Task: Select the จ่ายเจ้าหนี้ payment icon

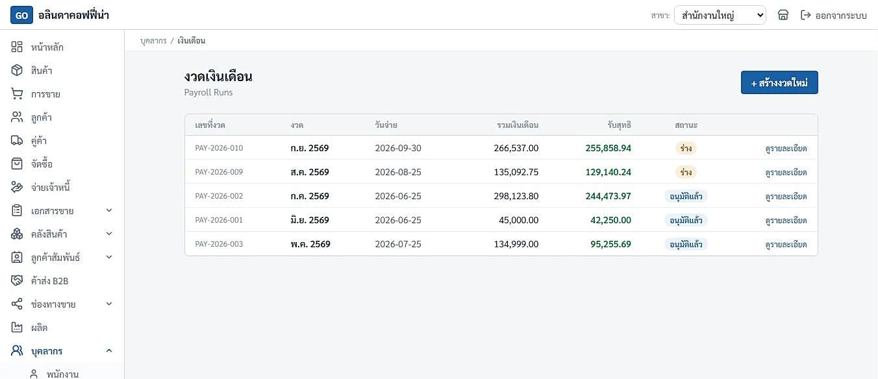Action: [x=18, y=188]
